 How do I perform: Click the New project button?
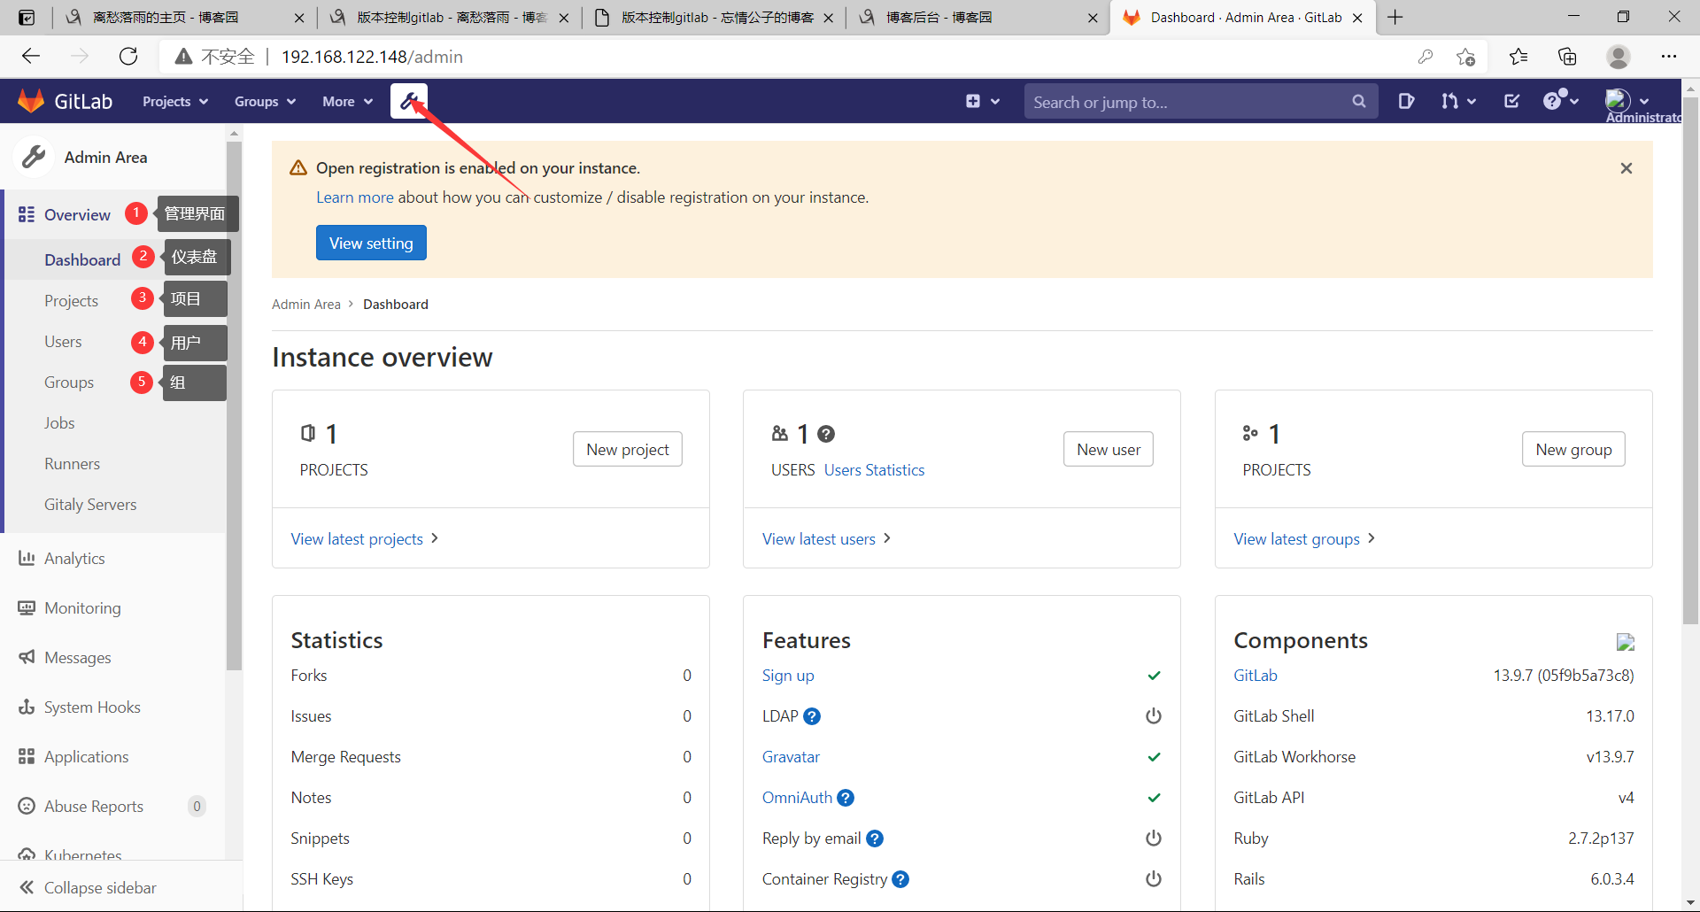628,449
